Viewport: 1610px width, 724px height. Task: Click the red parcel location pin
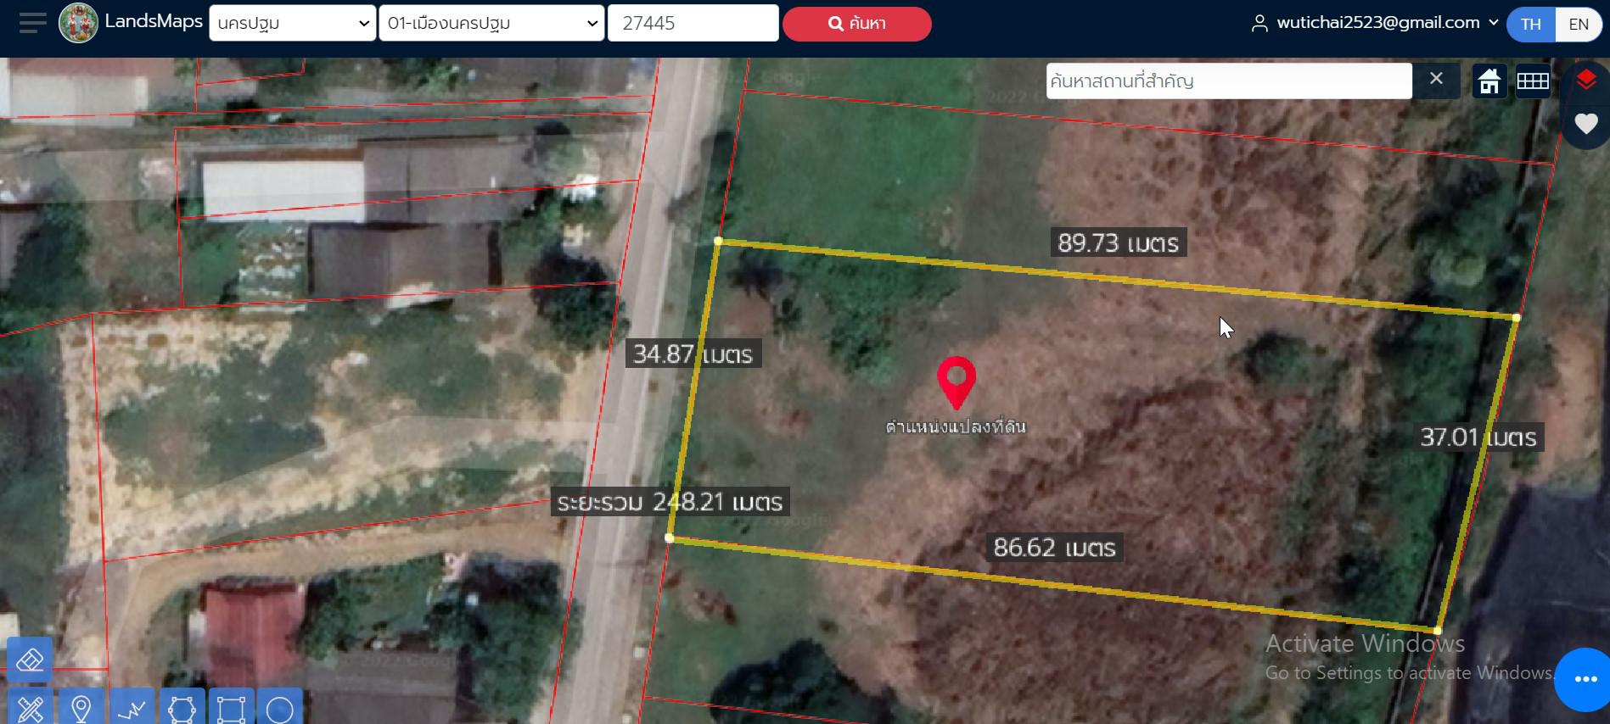[956, 382]
